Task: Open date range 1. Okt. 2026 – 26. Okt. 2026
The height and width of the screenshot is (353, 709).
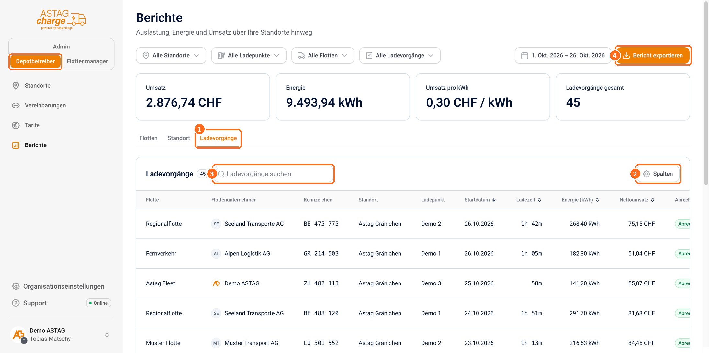Action: tap(563, 56)
